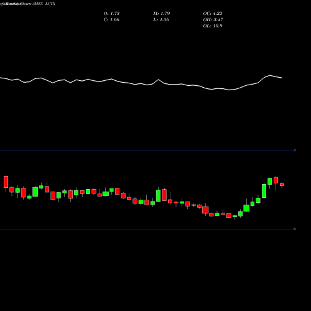Click the 'OH: 3.47' percentage value
Screen dimensions: 311x311
213,20
